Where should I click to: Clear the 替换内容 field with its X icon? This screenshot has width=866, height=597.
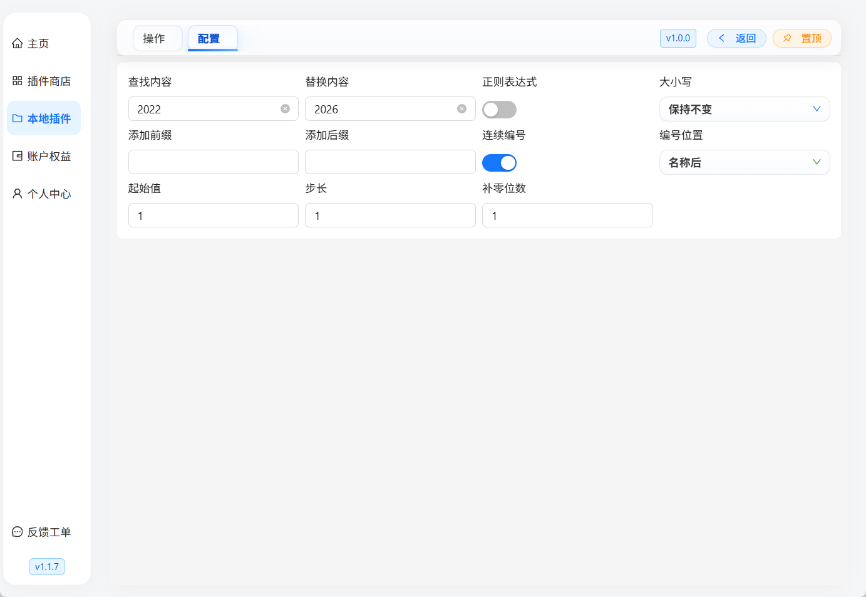[x=461, y=109]
